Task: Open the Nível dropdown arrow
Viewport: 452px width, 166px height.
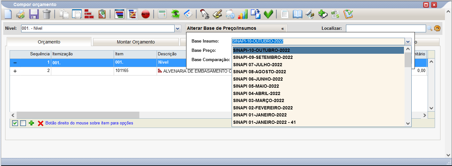Action: pos(178,28)
